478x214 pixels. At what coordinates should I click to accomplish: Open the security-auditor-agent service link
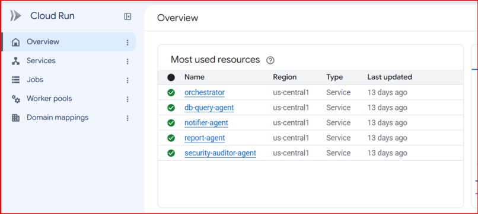pos(220,153)
